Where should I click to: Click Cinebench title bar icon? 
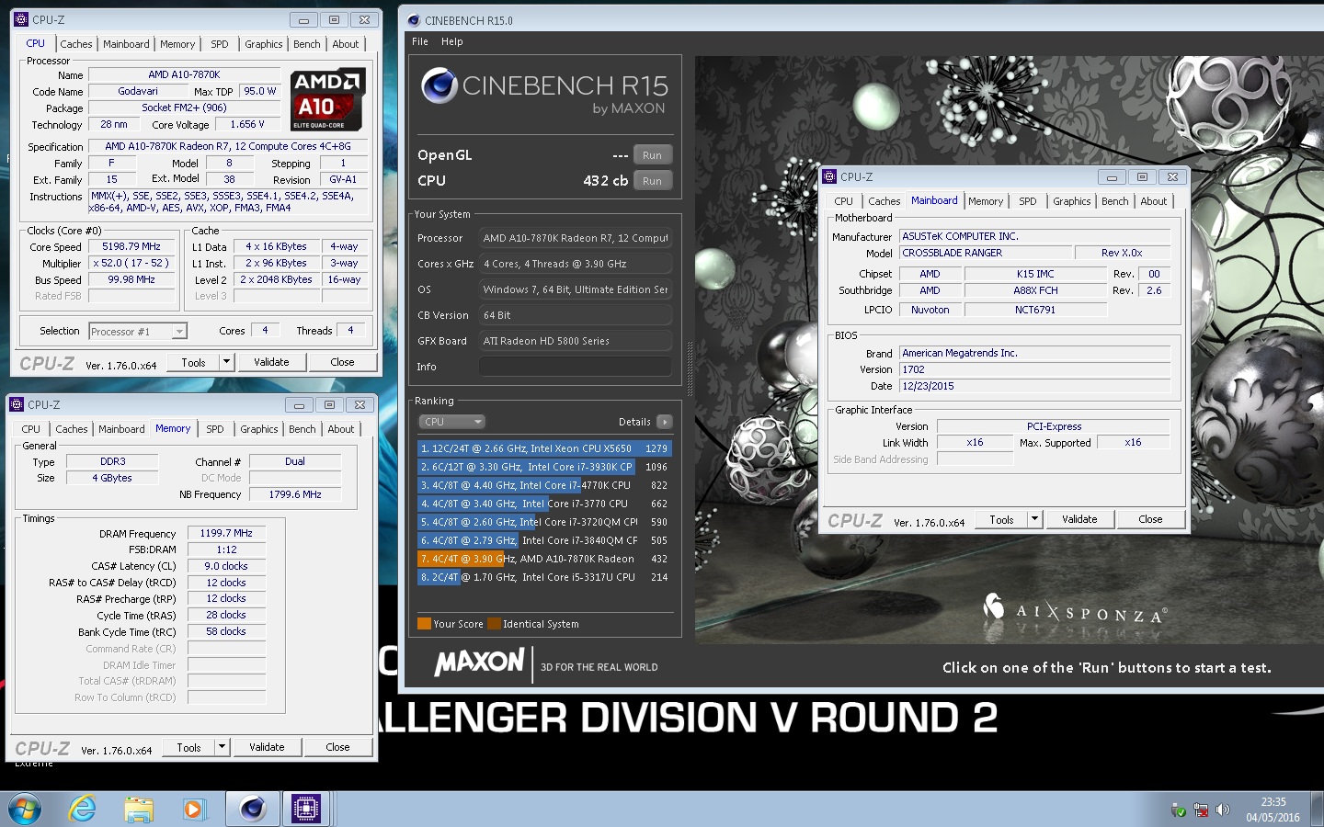414,20
